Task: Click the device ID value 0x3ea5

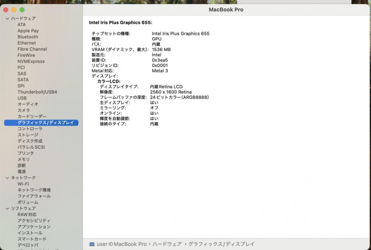Action: 160,60
